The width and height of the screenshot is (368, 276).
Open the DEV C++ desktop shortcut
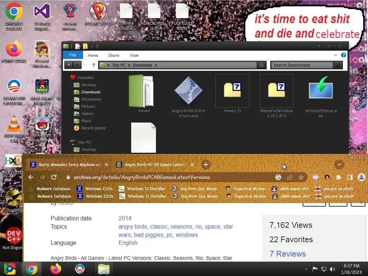[13, 238]
